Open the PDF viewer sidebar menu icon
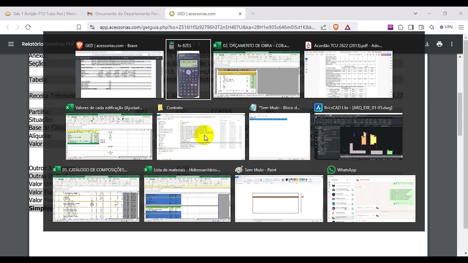 pyautogui.click(x=11, y=44)
